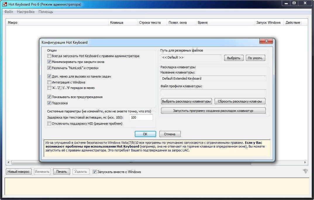The image size is (314, 200).
Task: Open the Файл menu
Action: [8, 12]
